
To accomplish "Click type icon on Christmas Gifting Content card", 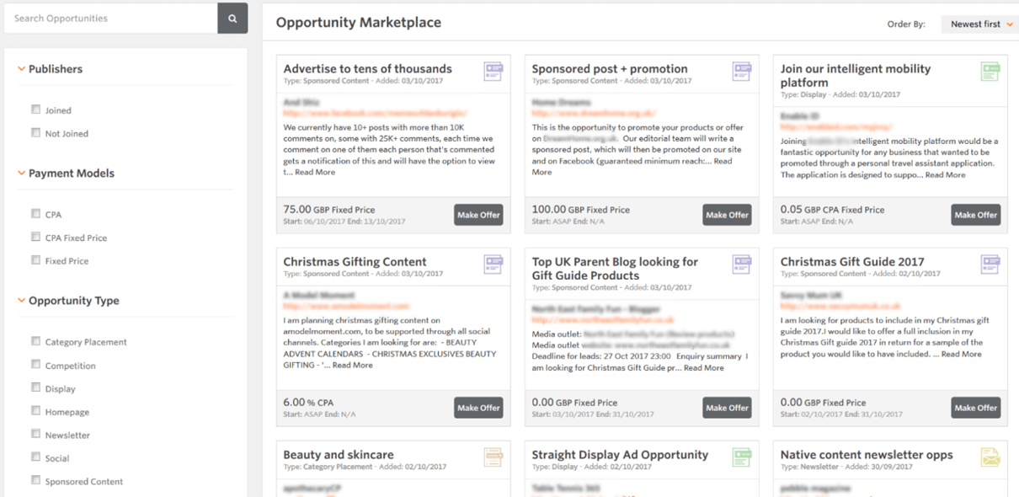I will (493, 265).
